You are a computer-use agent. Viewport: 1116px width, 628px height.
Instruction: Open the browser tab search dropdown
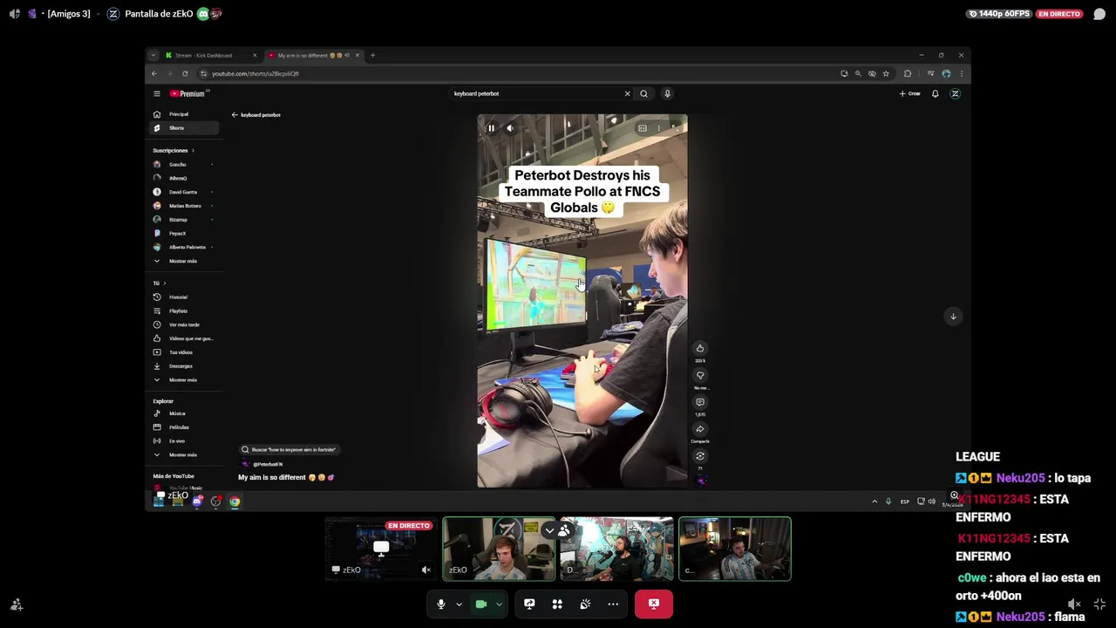coord(153,56)
